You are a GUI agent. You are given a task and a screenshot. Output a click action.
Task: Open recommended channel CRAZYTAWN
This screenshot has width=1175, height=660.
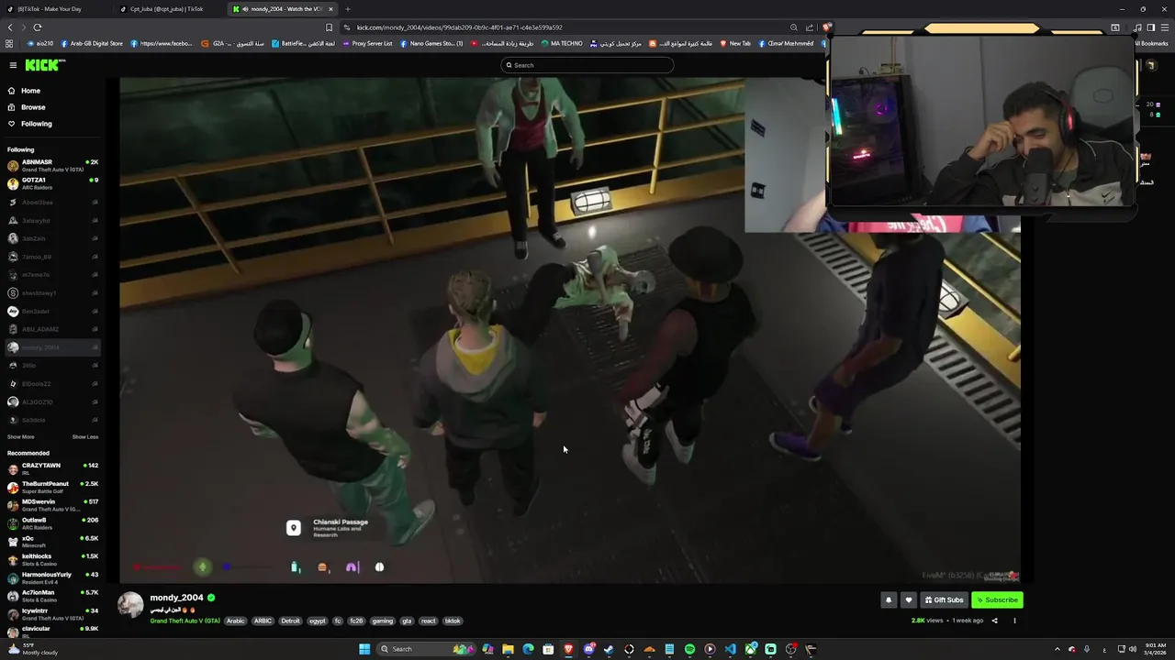(52, 468)
